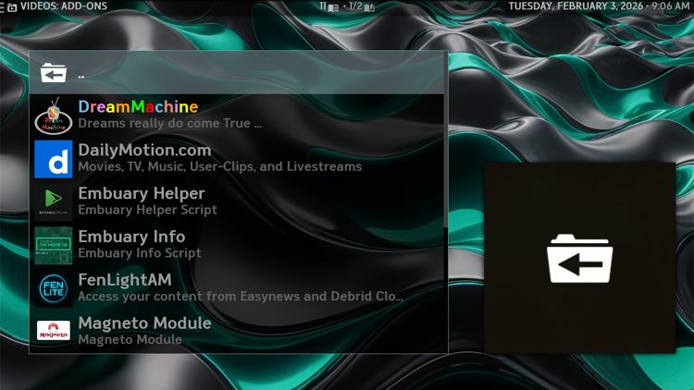Screen dimensions: 694x390
Task: Select FenLightAM add-on title
Action: coord(125,280)
